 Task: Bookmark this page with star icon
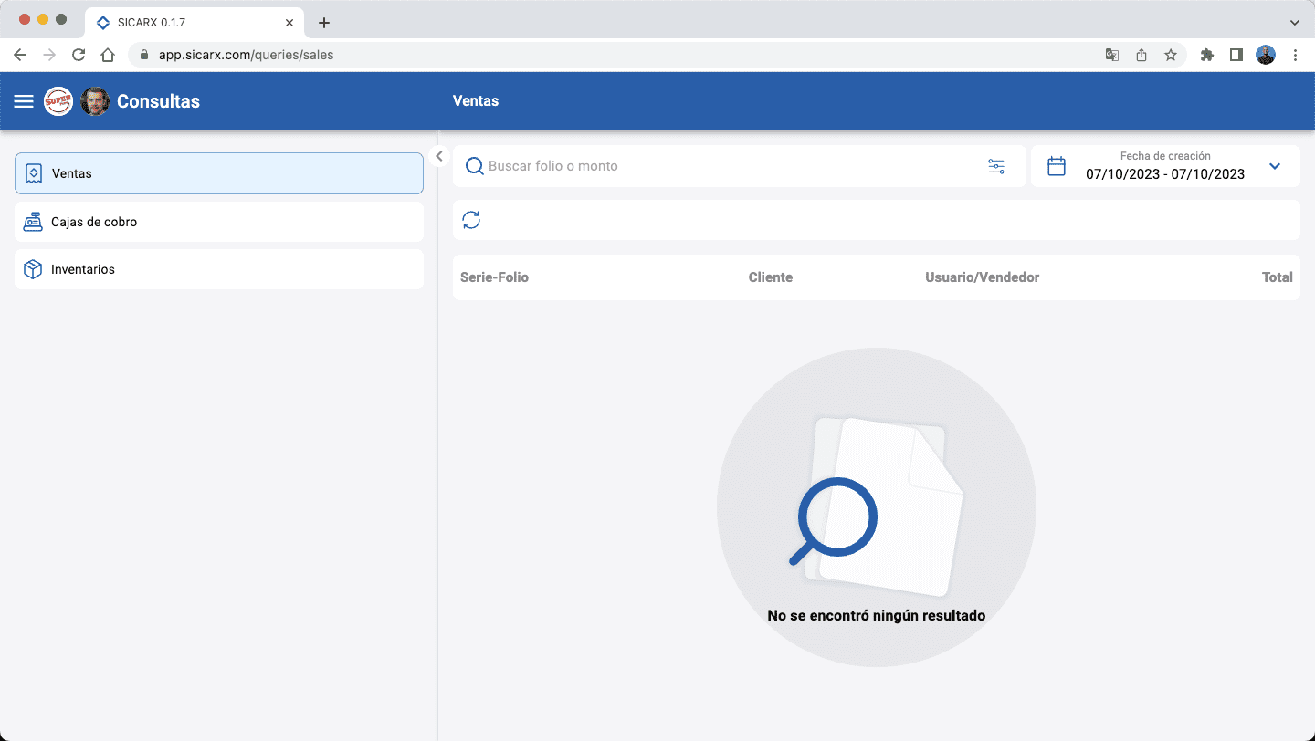(1171, 55)
